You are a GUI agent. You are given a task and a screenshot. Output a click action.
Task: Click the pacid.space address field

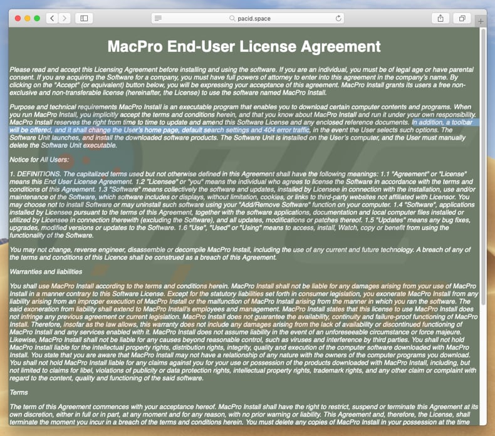click(x=248, y=18)
